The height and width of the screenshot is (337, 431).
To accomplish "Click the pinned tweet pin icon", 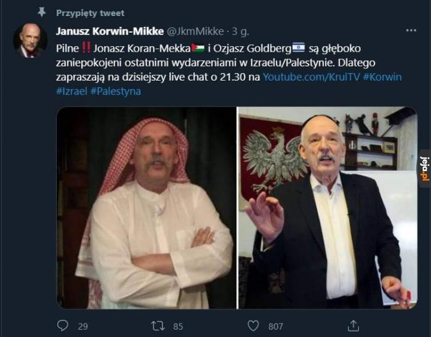I will click(41, 12).
